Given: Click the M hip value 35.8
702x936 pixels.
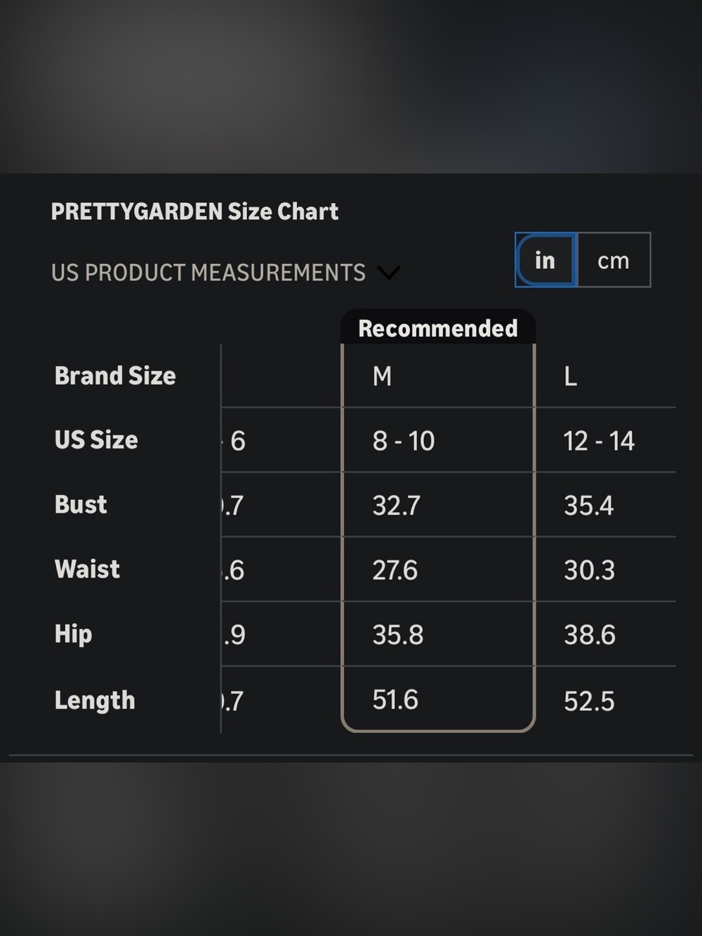Looking at the screenshot, I should pos(398,635).
